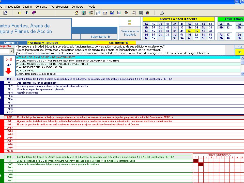Select subcriterion 1d cell
Viewport: 244px width, 183px height.
pos(146,35)
